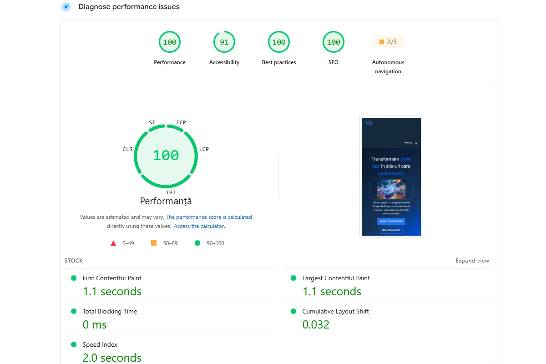Select the Accessibility 91 score gauge
The width and height of the screenshot is (546, 364).
pyautogui.click(x=224, y=42)
